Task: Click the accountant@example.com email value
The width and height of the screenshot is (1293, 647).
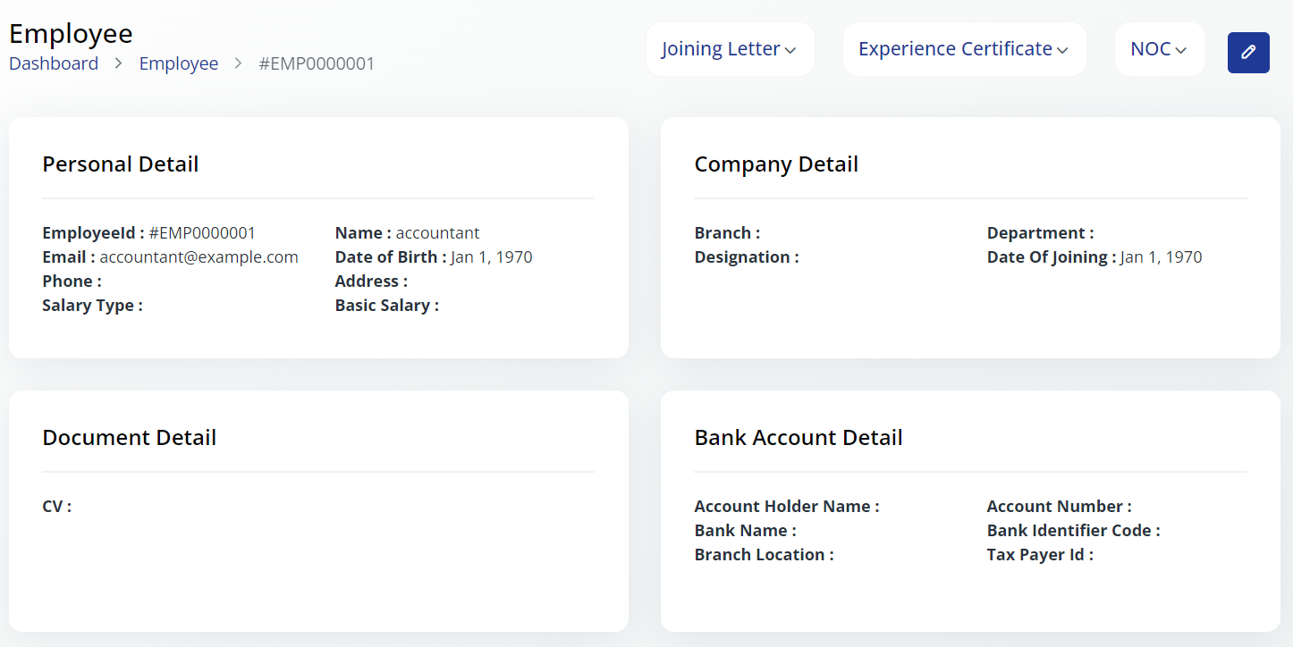Action: click(x=199, y=257)
